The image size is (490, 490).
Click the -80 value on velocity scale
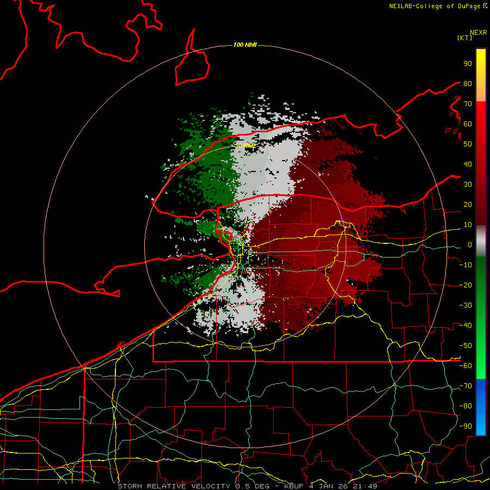(465, 406)
